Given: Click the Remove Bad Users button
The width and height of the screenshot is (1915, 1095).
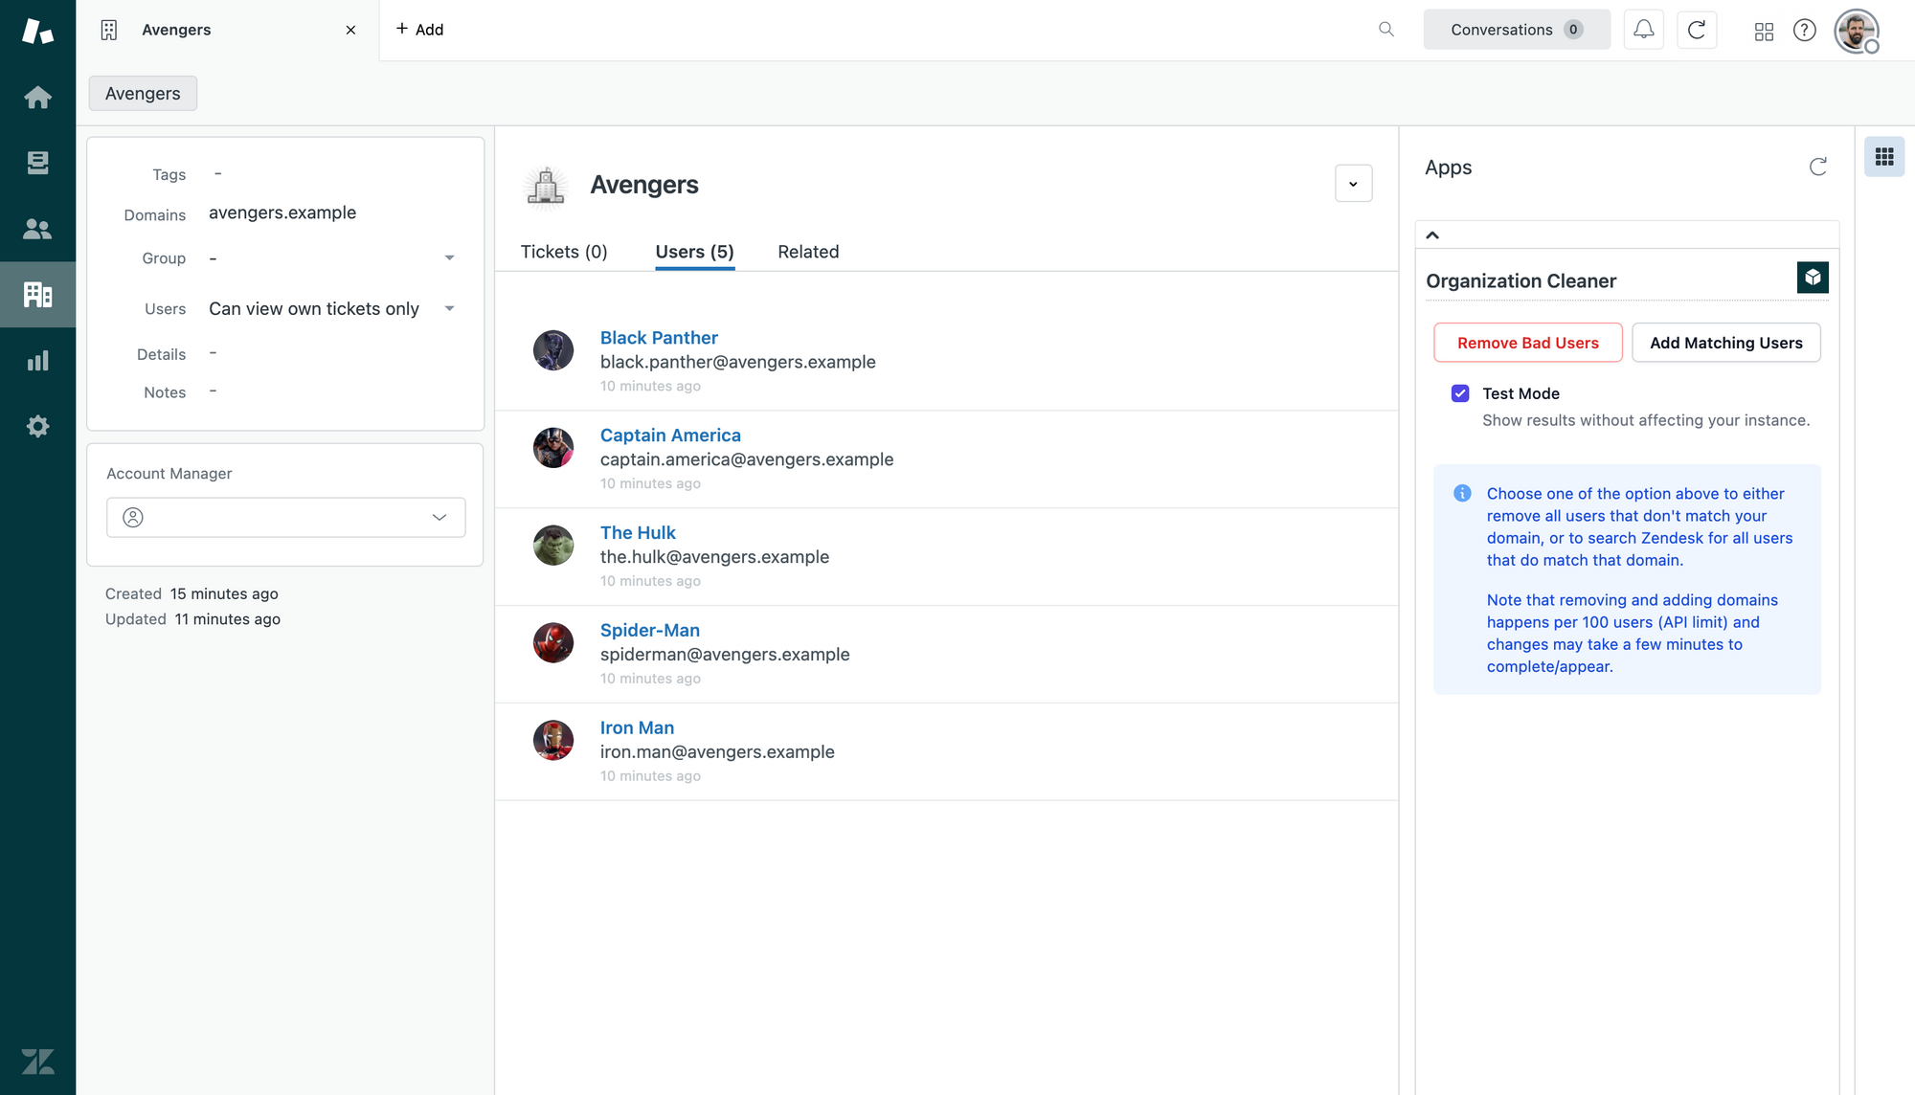Looking at the screenshot, I should tap(1527, 343).
